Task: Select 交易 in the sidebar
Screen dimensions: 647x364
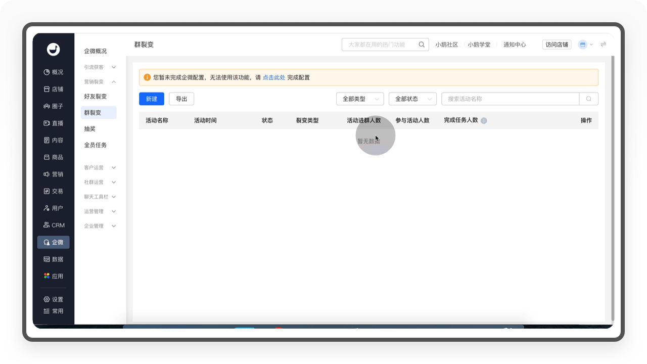Action: [x=53, y=192]
